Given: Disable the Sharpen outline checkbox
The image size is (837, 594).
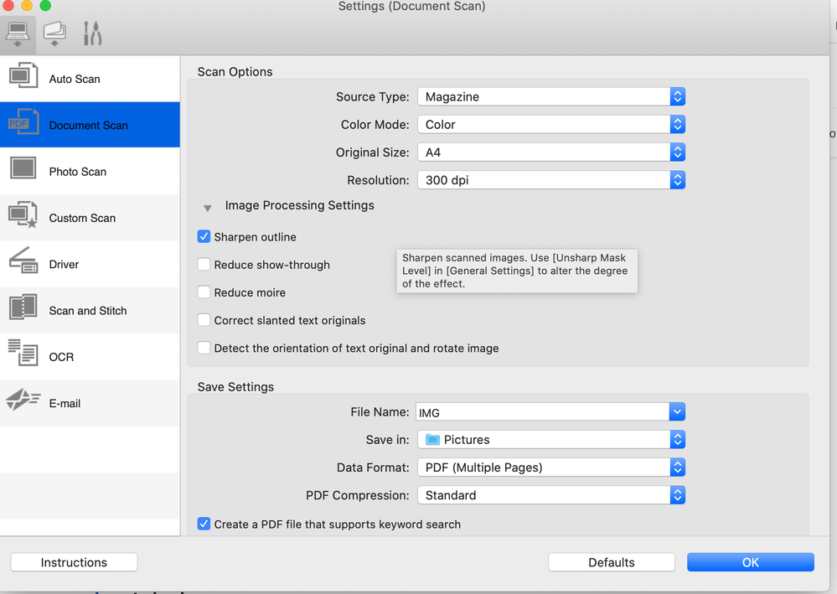Looking at the screenshot, I should click(x=204, y=237).
